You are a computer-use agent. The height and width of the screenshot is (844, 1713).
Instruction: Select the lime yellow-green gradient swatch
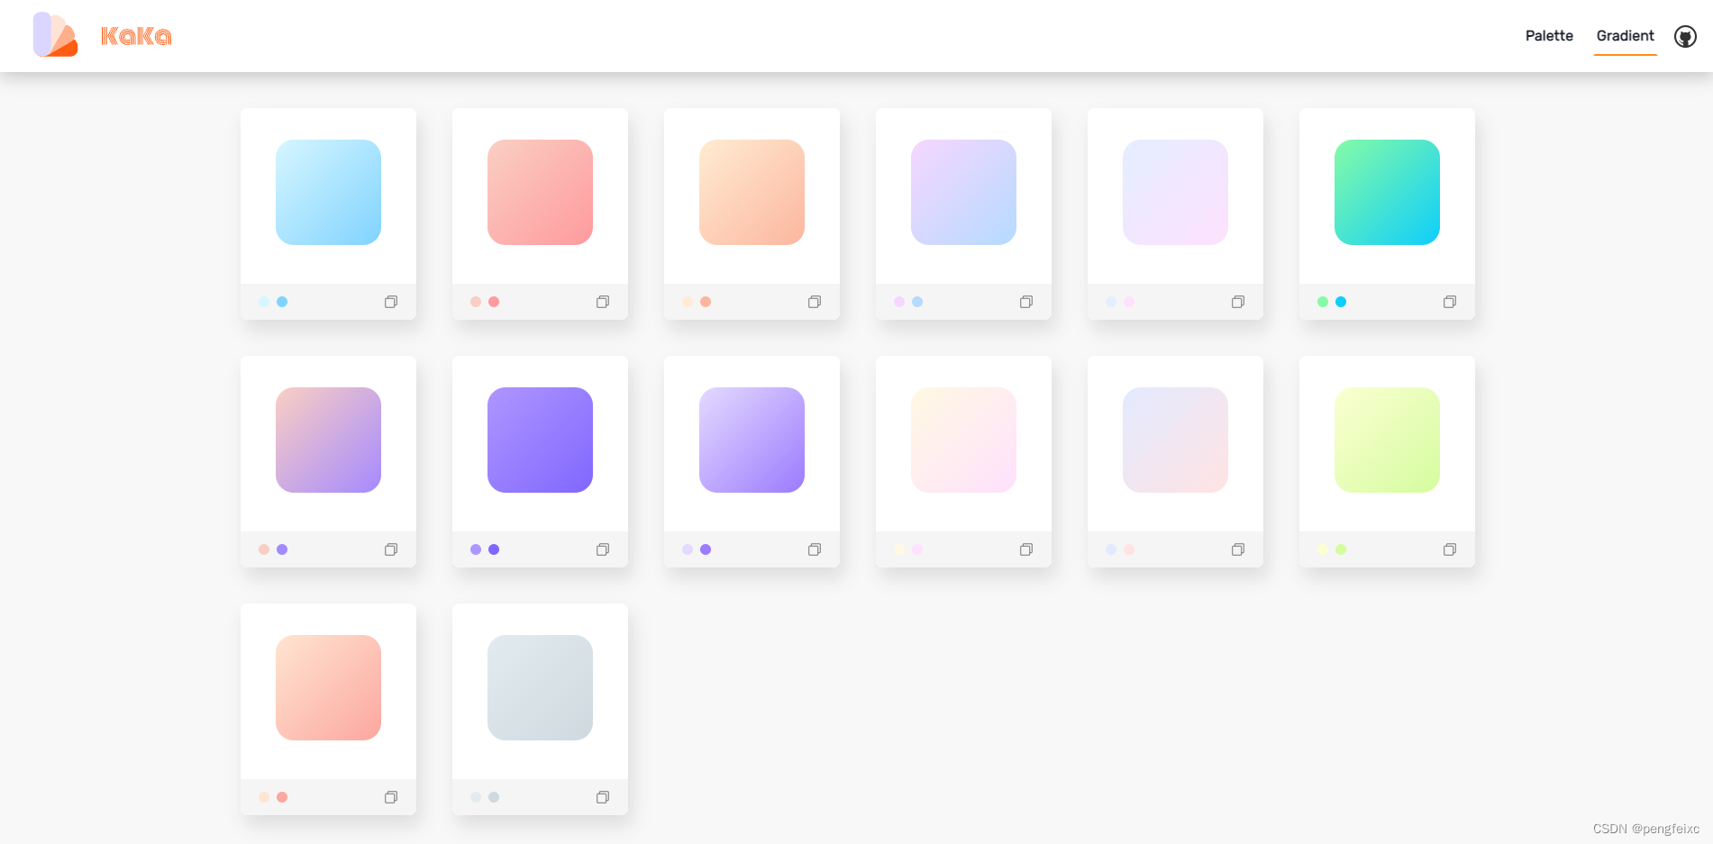click(x=1387, y=440)
